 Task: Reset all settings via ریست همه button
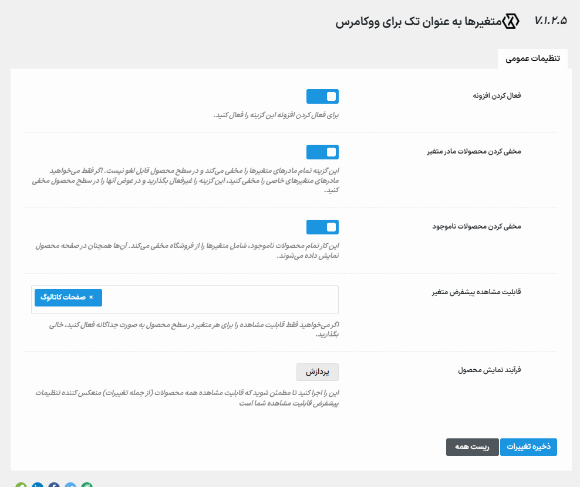(472, 447)
